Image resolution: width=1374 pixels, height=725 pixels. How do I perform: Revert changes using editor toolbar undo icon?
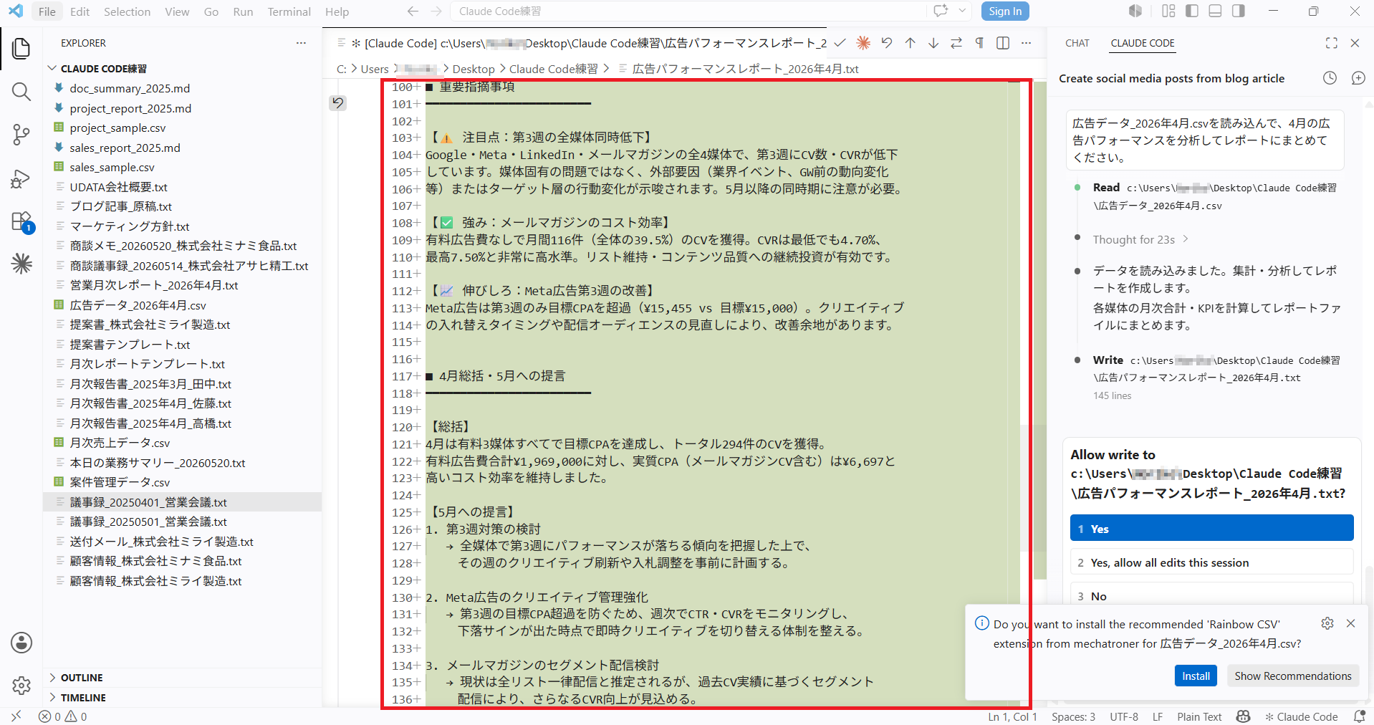(x=887, y=43)
